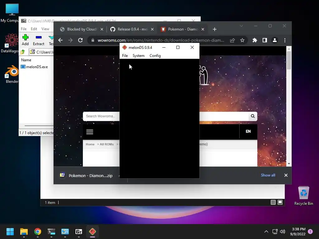Show hidden system tray icons
Viewport: 319px width, 239px height.
[266, 232]
